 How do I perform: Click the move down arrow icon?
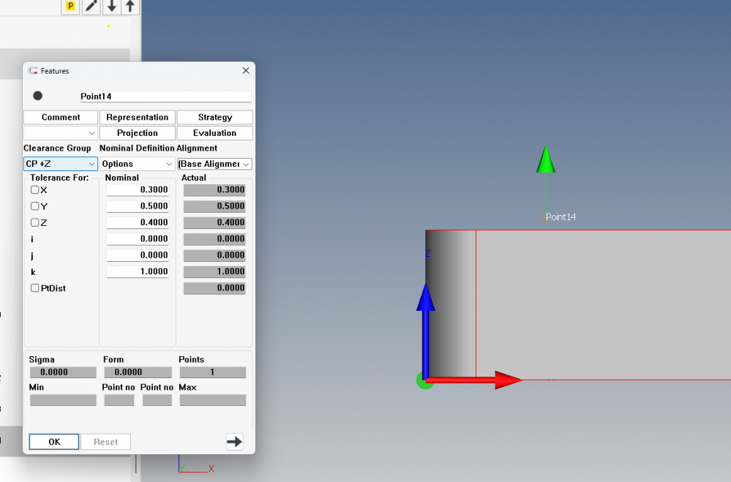tap(110, 7)
